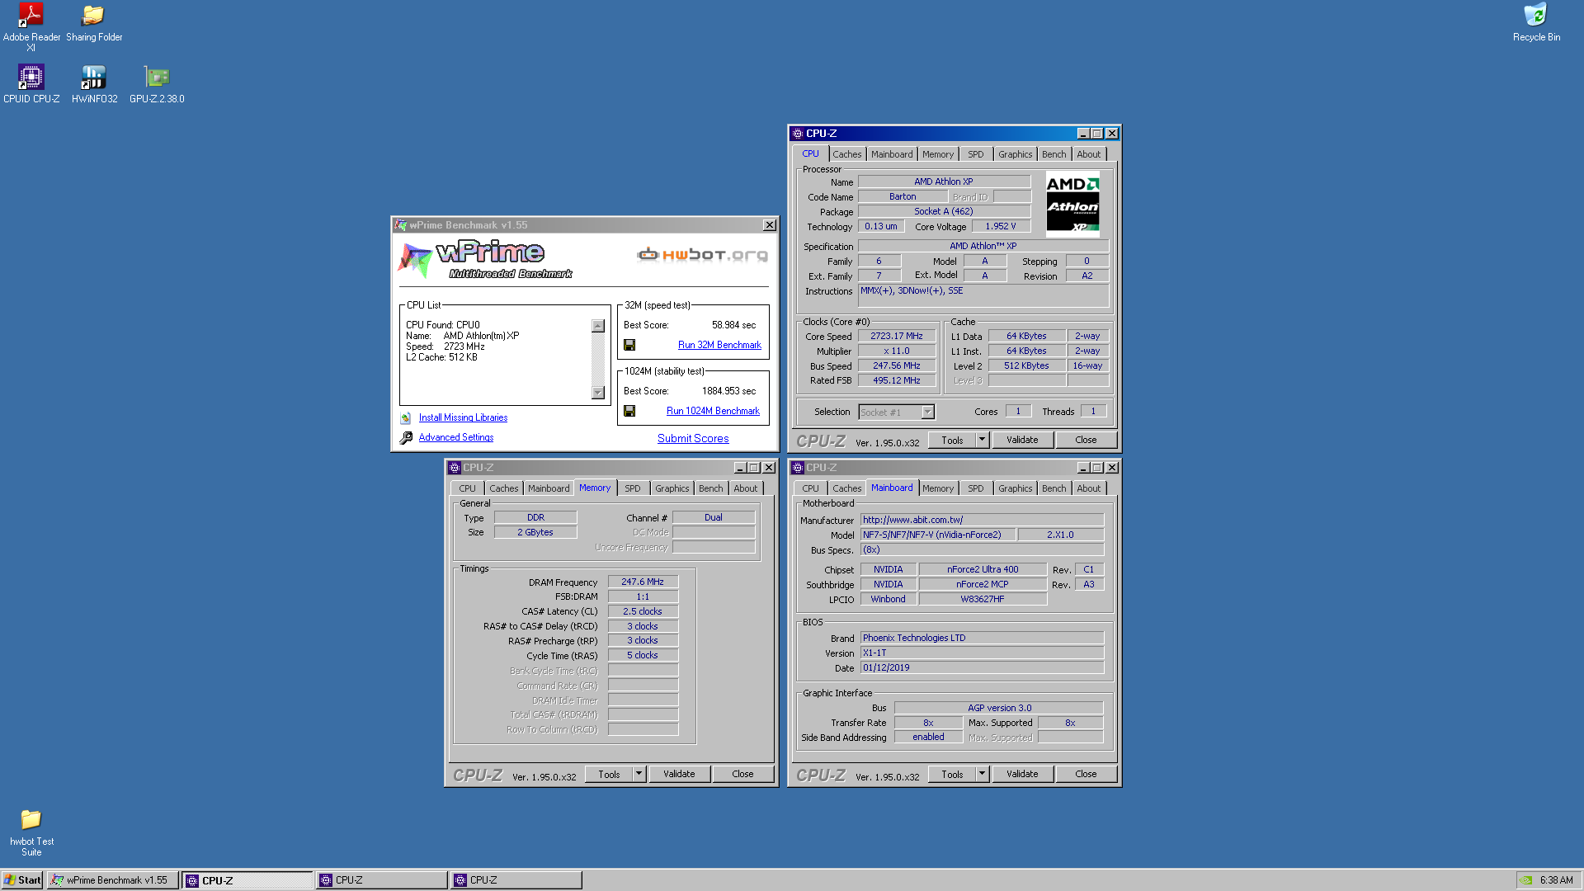The width and height of the screenshot is (1584, 891).
Task: Click CPU List scrollbar up arrow
Action: pyautogui.click(x=598, y=326)
